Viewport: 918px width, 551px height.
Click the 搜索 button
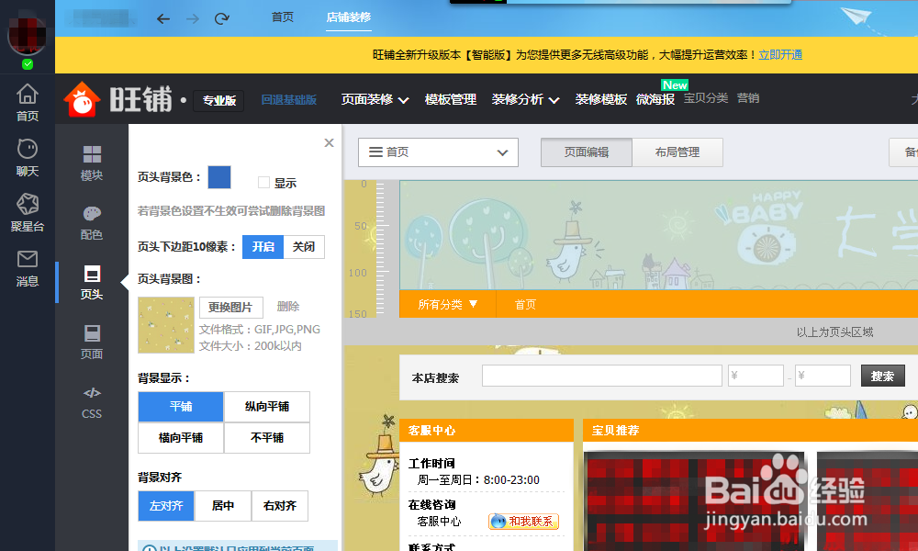(882, 376)
